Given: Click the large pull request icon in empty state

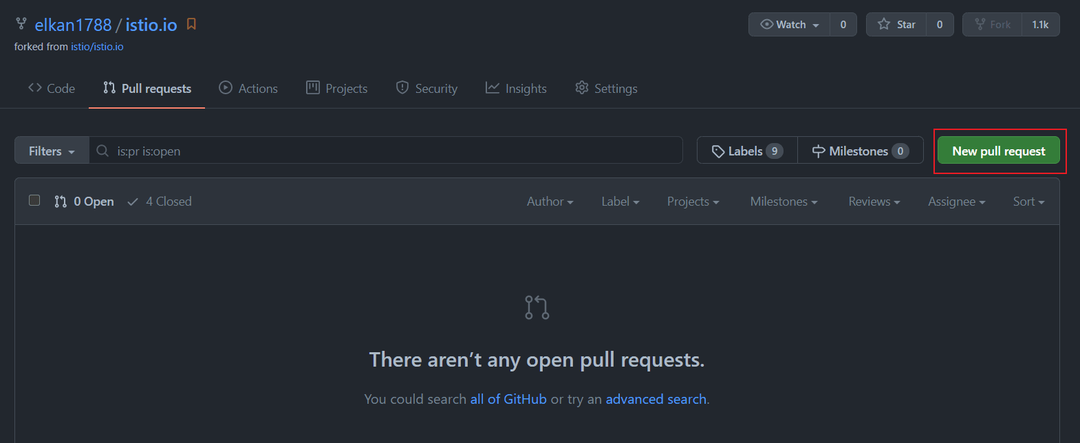Looking at the screenshot, I should (537, 307).
